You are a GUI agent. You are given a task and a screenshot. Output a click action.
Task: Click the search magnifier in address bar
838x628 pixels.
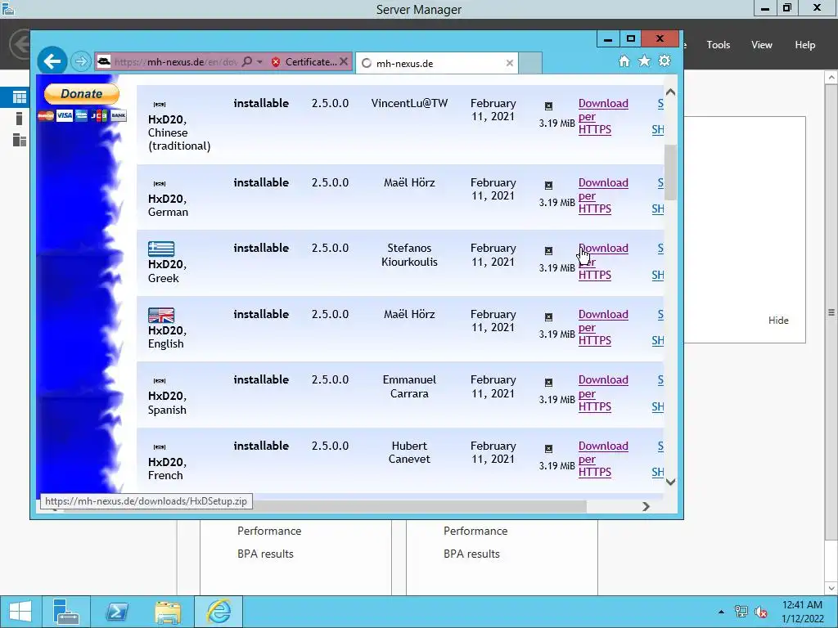pyautogui.click(x=247, y=62)
